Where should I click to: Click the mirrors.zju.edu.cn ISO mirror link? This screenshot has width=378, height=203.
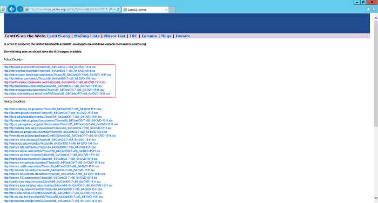tap(51, 155)
